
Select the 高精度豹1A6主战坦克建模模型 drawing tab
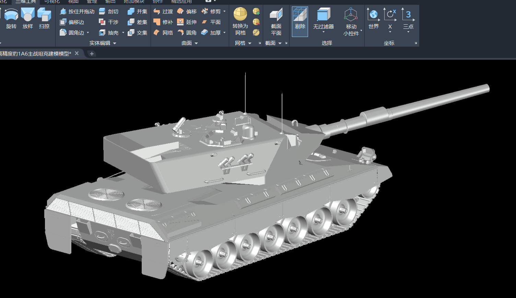pyautogui.click(x=35, y=53)
